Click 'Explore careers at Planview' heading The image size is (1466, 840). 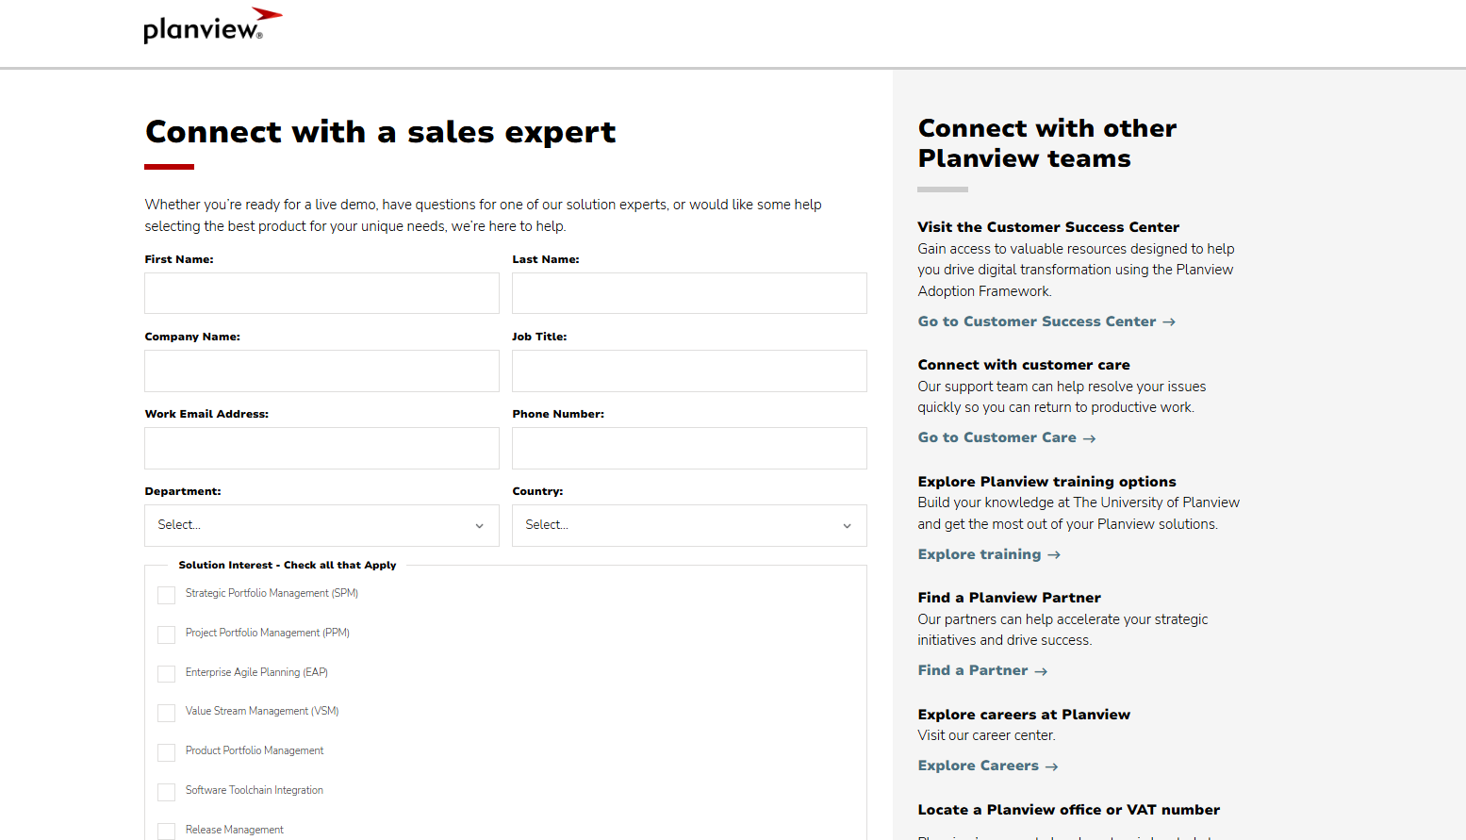1024,715
